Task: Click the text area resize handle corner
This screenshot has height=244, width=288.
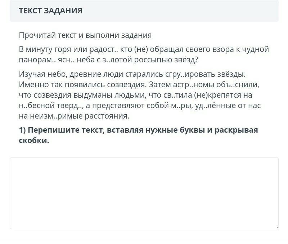Action: click(276, 227)
